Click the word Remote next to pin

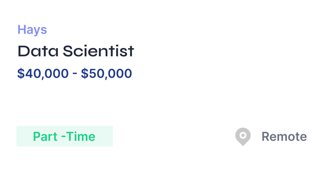[x=284, y=136]
